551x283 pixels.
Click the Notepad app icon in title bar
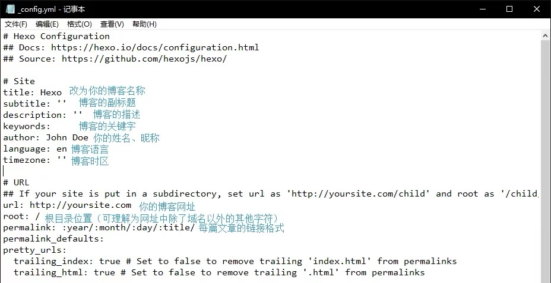pyautogui.click(x=11, y=9)
